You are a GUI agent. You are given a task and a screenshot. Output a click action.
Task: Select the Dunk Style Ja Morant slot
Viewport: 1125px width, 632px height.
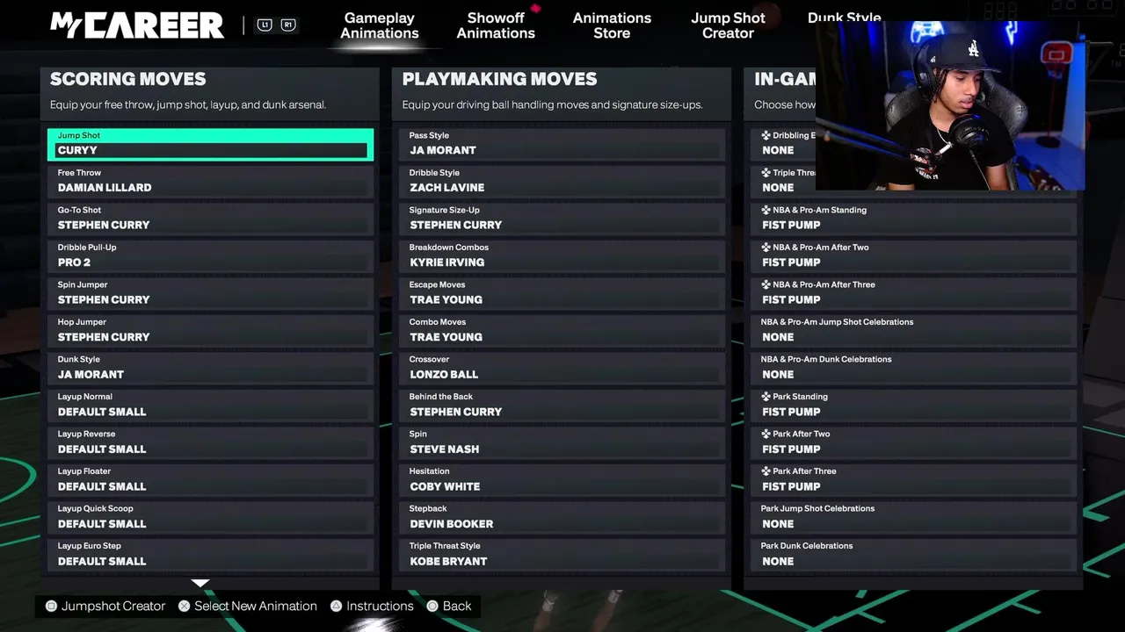click(x=210, y=368)
